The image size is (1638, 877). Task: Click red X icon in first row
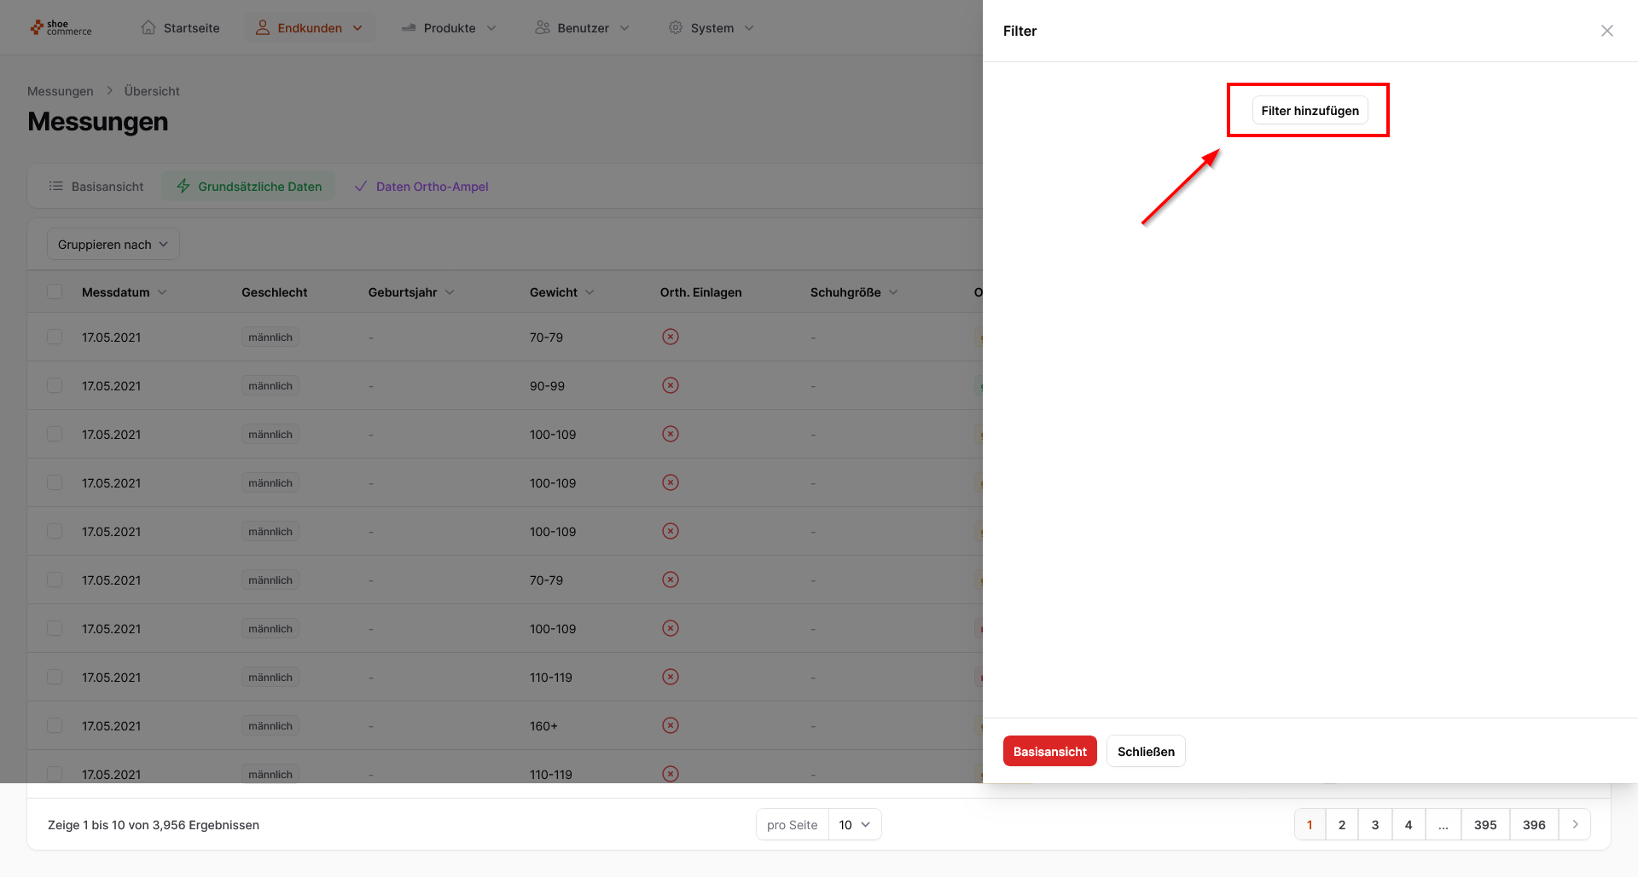[671, 337]
